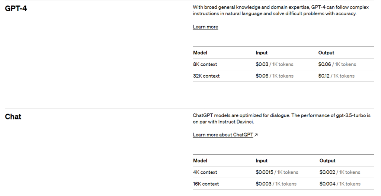The height and width of the screenshot is (196, 381).
Task: Follow the "Learn more about ChatGPT" link
Action: click(x=223, y=135)
